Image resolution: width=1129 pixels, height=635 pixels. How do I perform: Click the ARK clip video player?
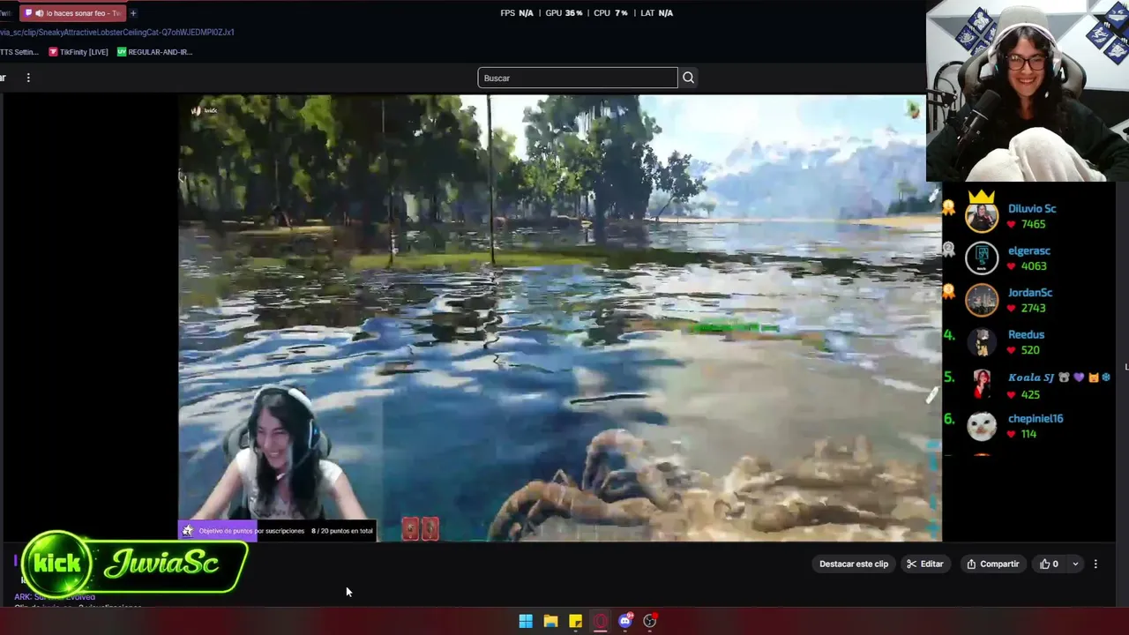(560, 317)
